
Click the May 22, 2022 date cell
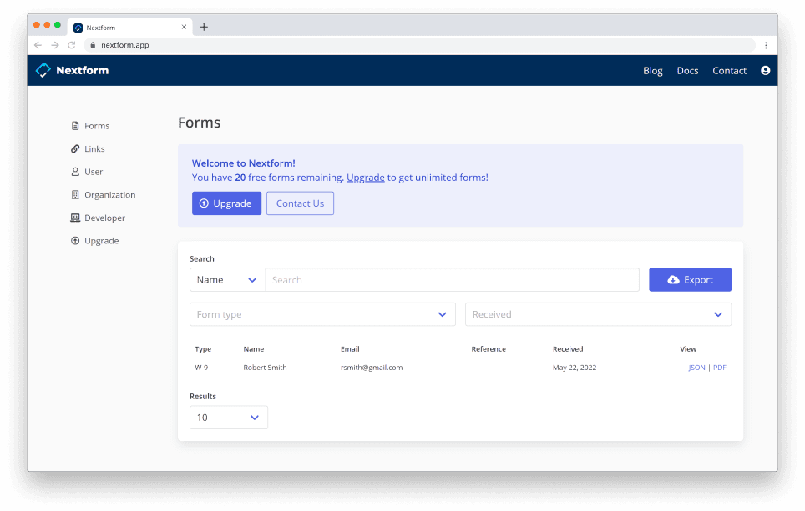[575, 368]
